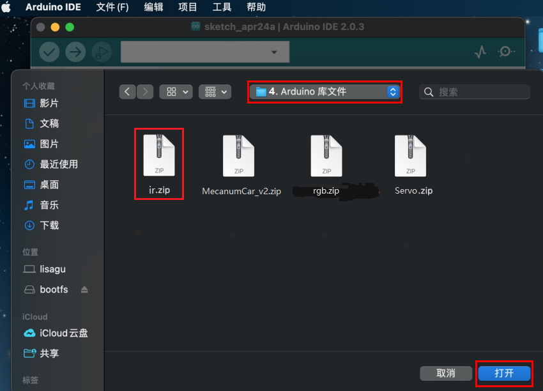
Task: Open 文稿 in the sidebar
Action: point(42,124)
